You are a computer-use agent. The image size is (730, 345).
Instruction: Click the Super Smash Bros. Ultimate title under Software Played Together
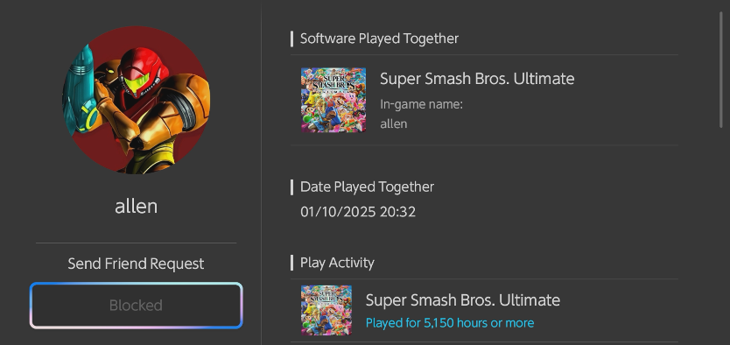(477, 79)
